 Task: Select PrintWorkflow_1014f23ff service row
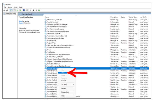pyautogui.click(x=55, y=57)
